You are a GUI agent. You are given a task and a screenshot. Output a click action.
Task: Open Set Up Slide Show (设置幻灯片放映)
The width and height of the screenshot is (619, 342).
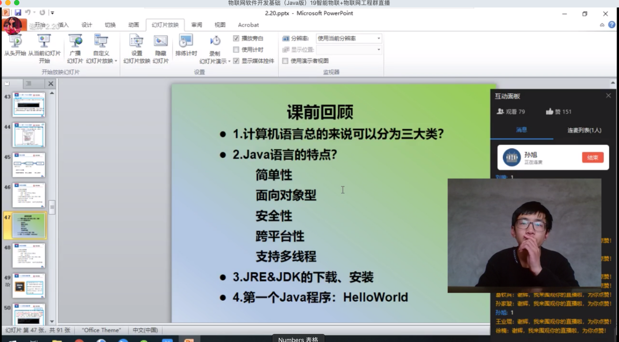click(137, 45)
